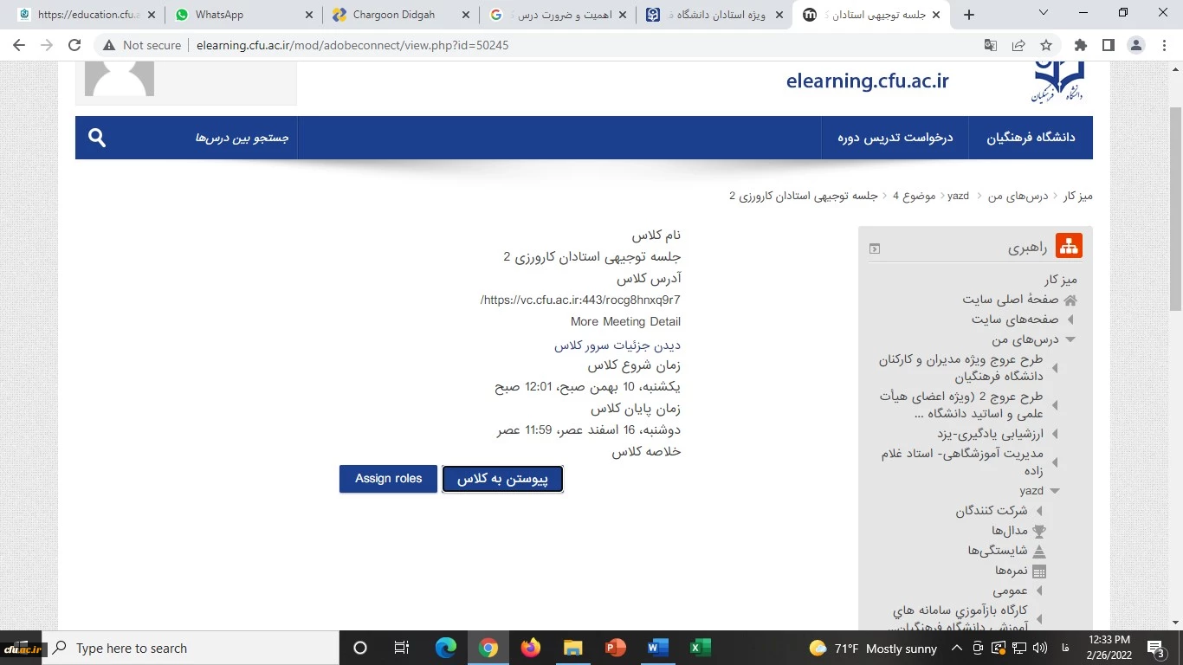Expand the صفحه‌های سایت tree node
The width and height of the screenshot is (1183, 665).
click(1070, 320)
